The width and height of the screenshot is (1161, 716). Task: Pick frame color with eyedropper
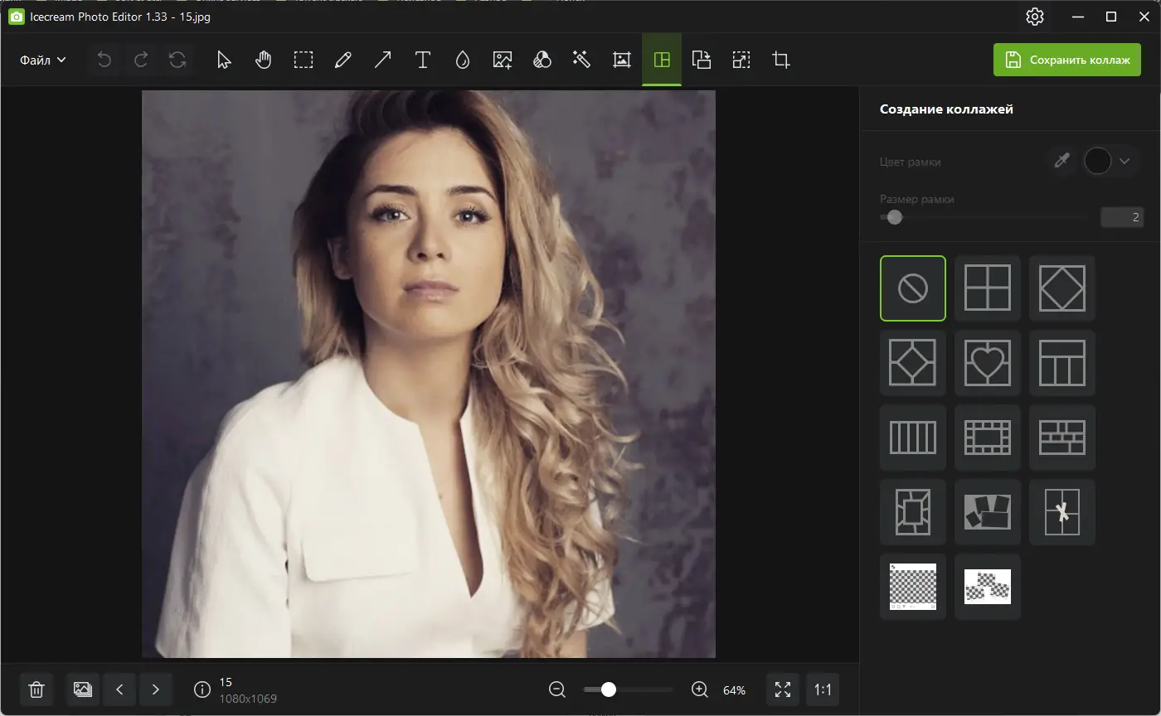point(1062,162)
